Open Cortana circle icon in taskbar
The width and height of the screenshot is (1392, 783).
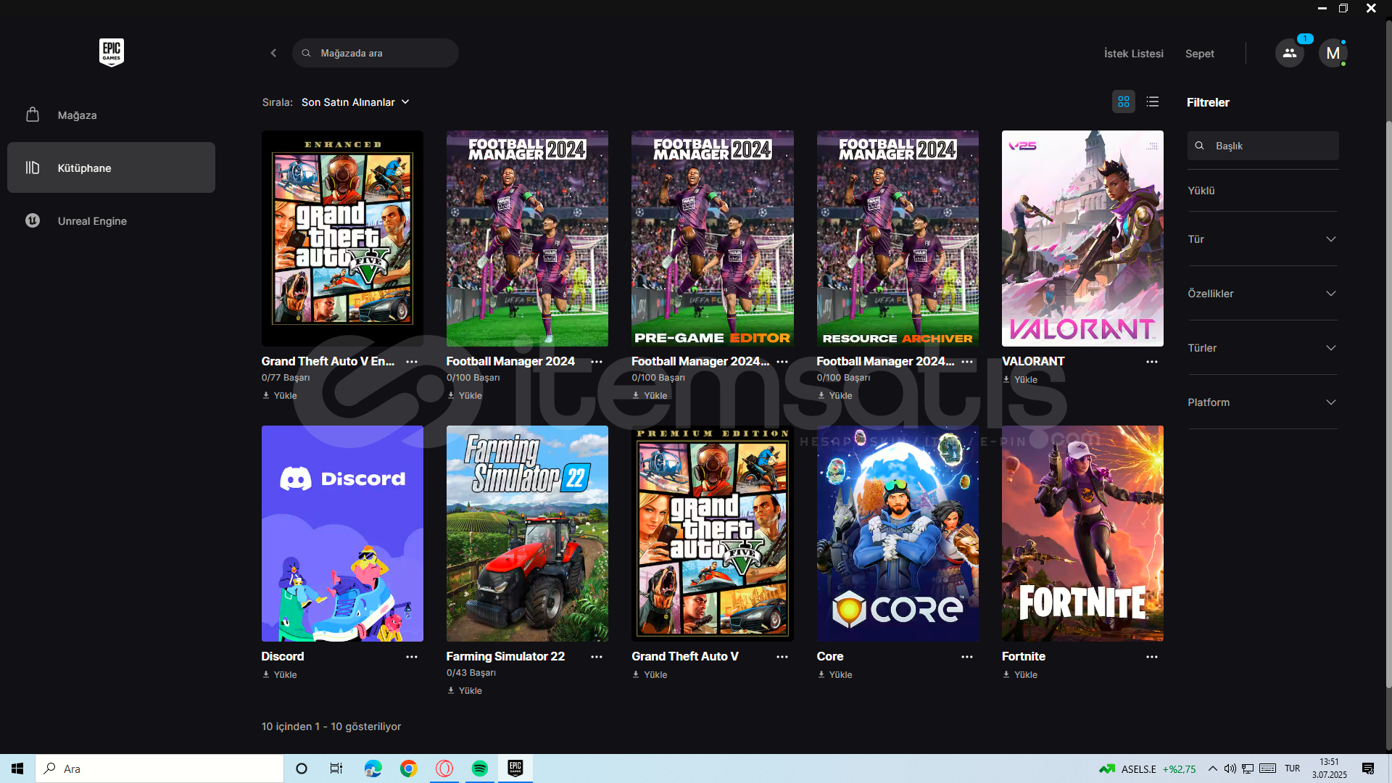pos(302,768)
